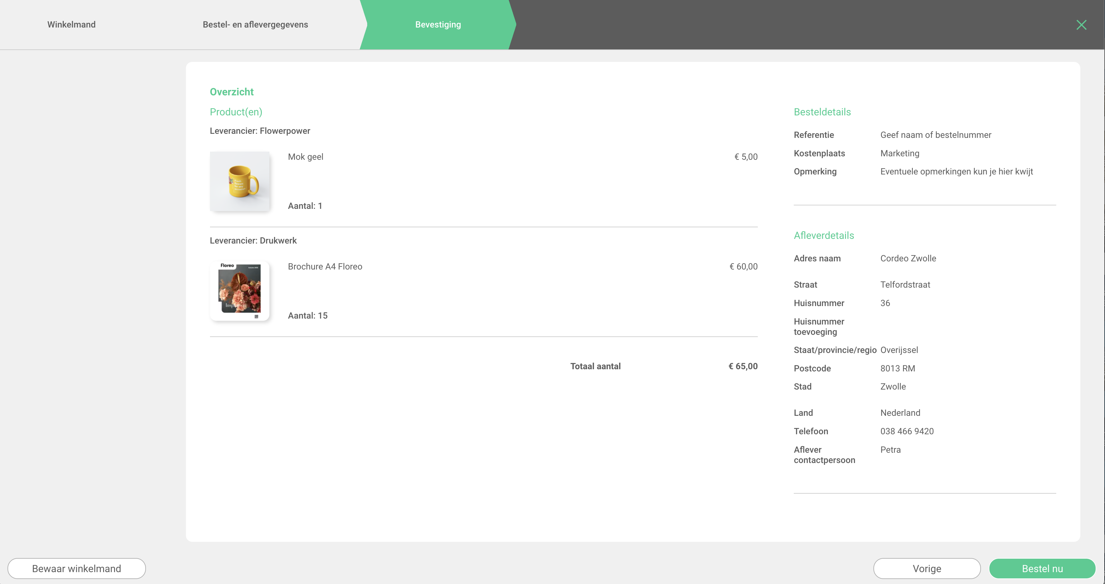Select the € 60,00 price
1105x584 pixels.
click(x=743, y=266)
